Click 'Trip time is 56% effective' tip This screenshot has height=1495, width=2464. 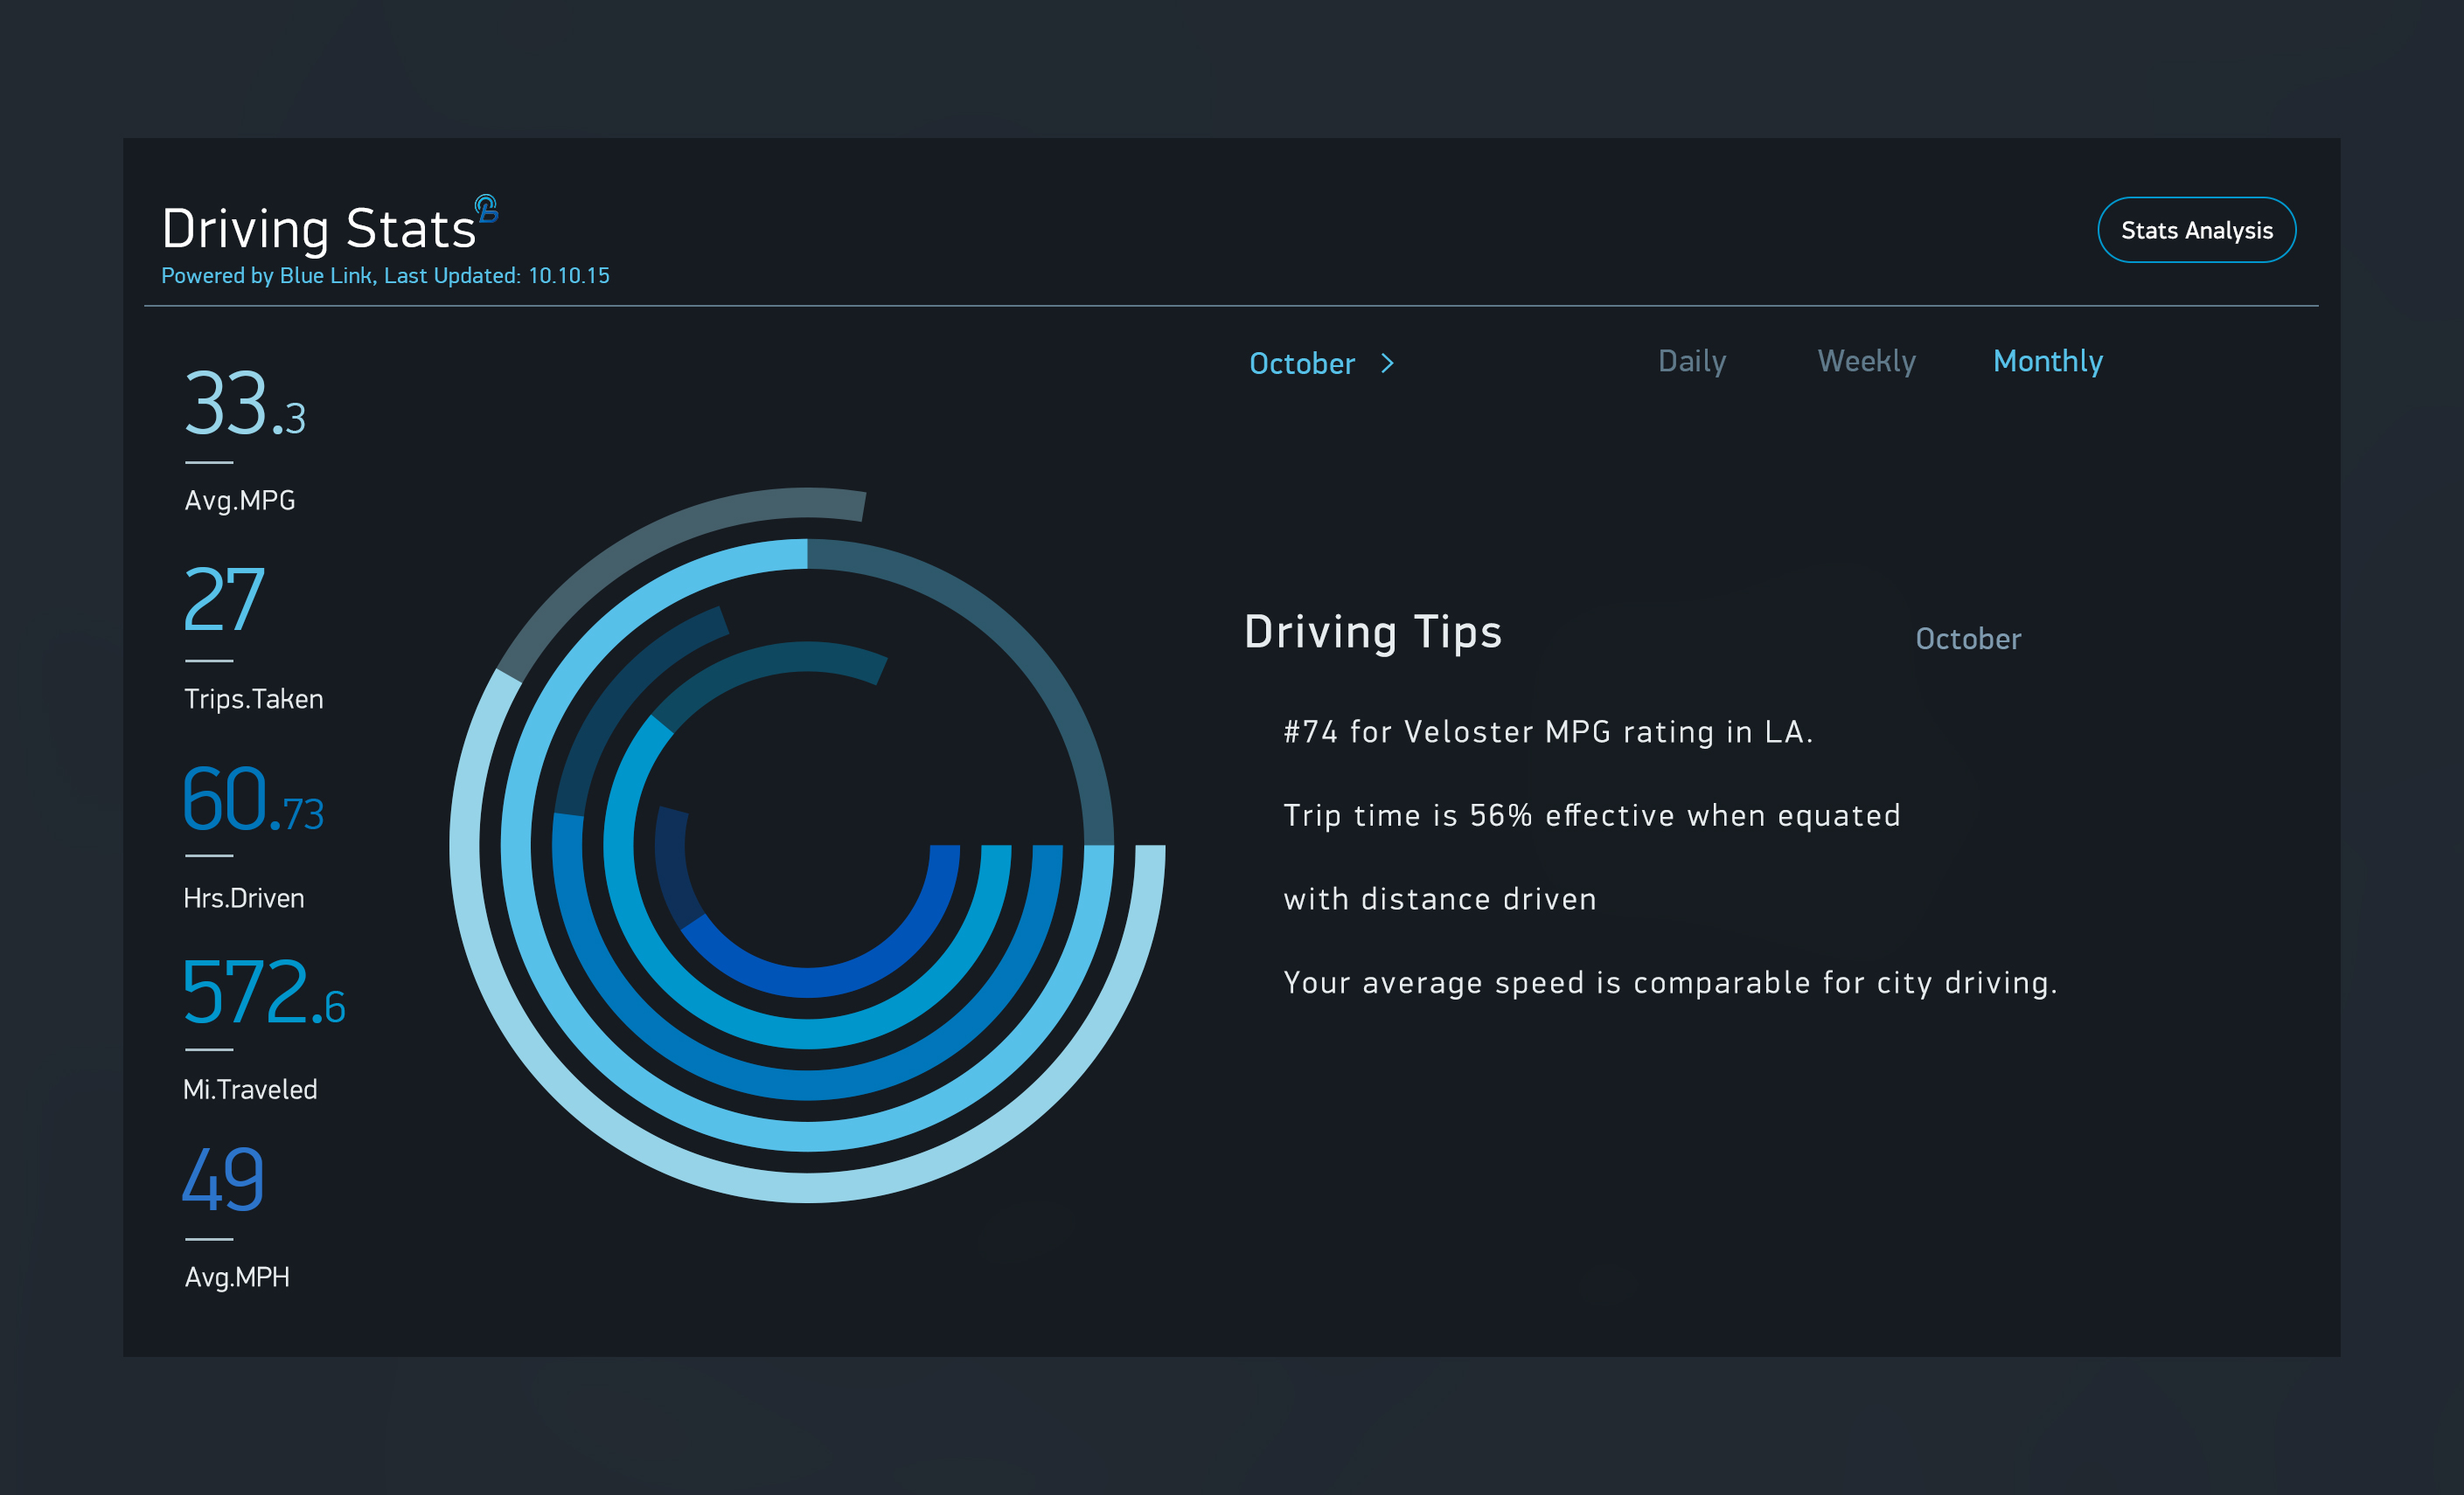(x=1592, y=816)
